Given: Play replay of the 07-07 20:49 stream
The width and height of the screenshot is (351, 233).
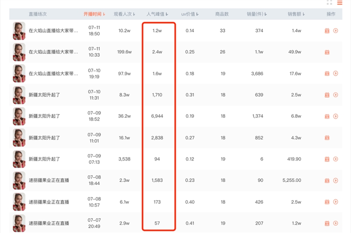Looking at the screenshot, I should click(336, 223).
